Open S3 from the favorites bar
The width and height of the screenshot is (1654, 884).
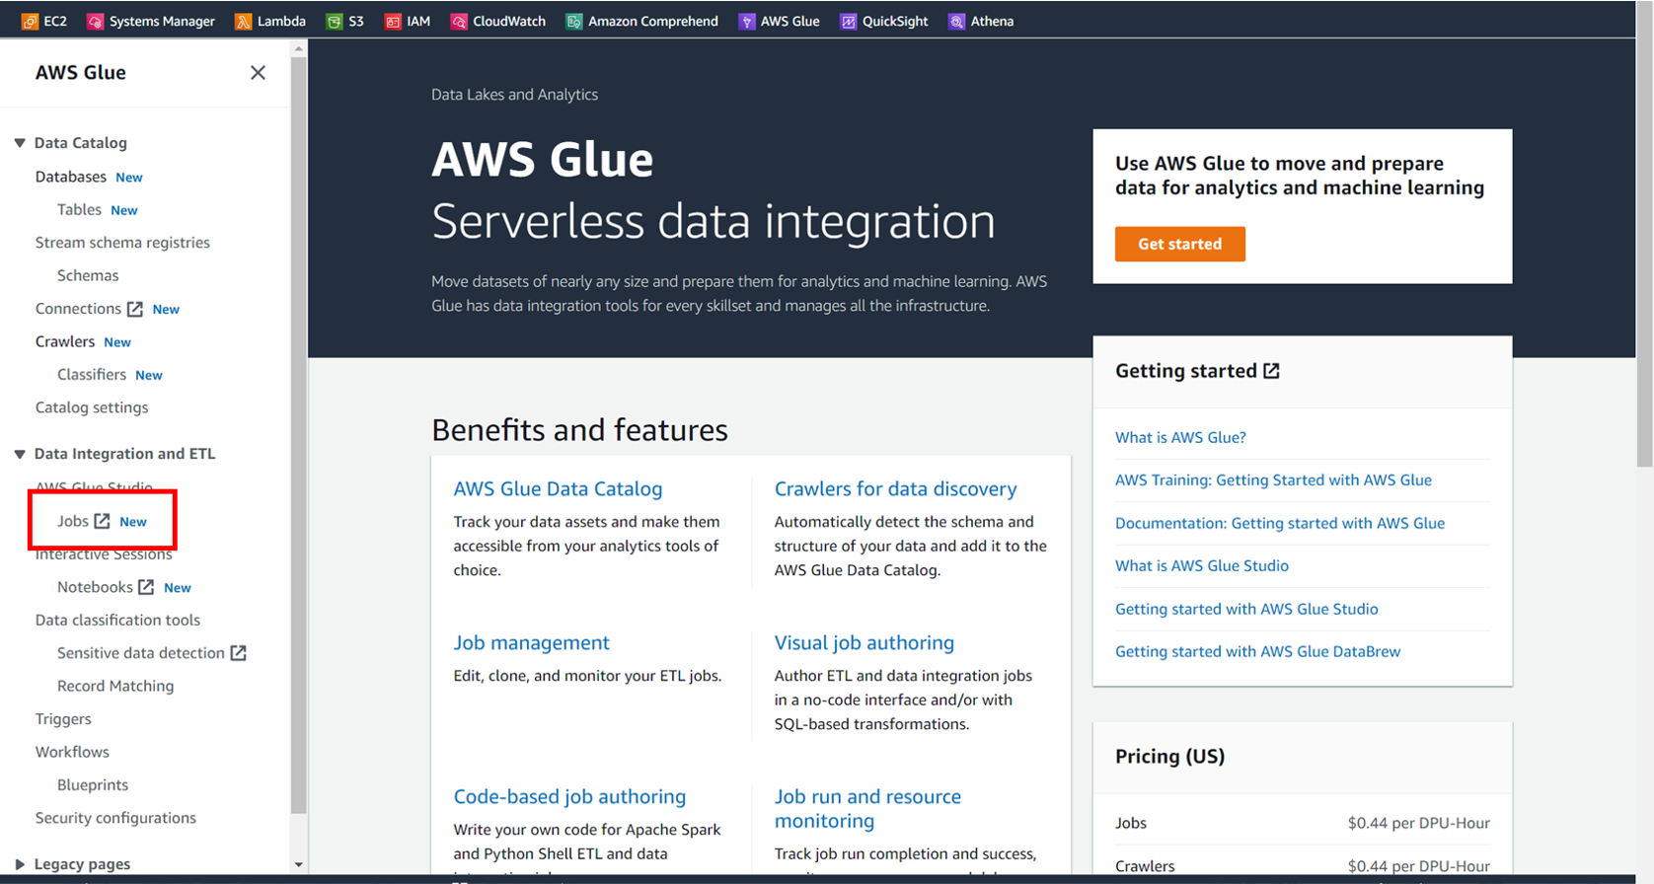[x=345, y=20]
